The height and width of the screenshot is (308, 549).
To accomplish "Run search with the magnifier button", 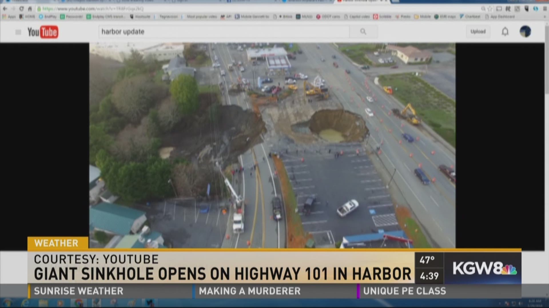I will click(363, 32).
